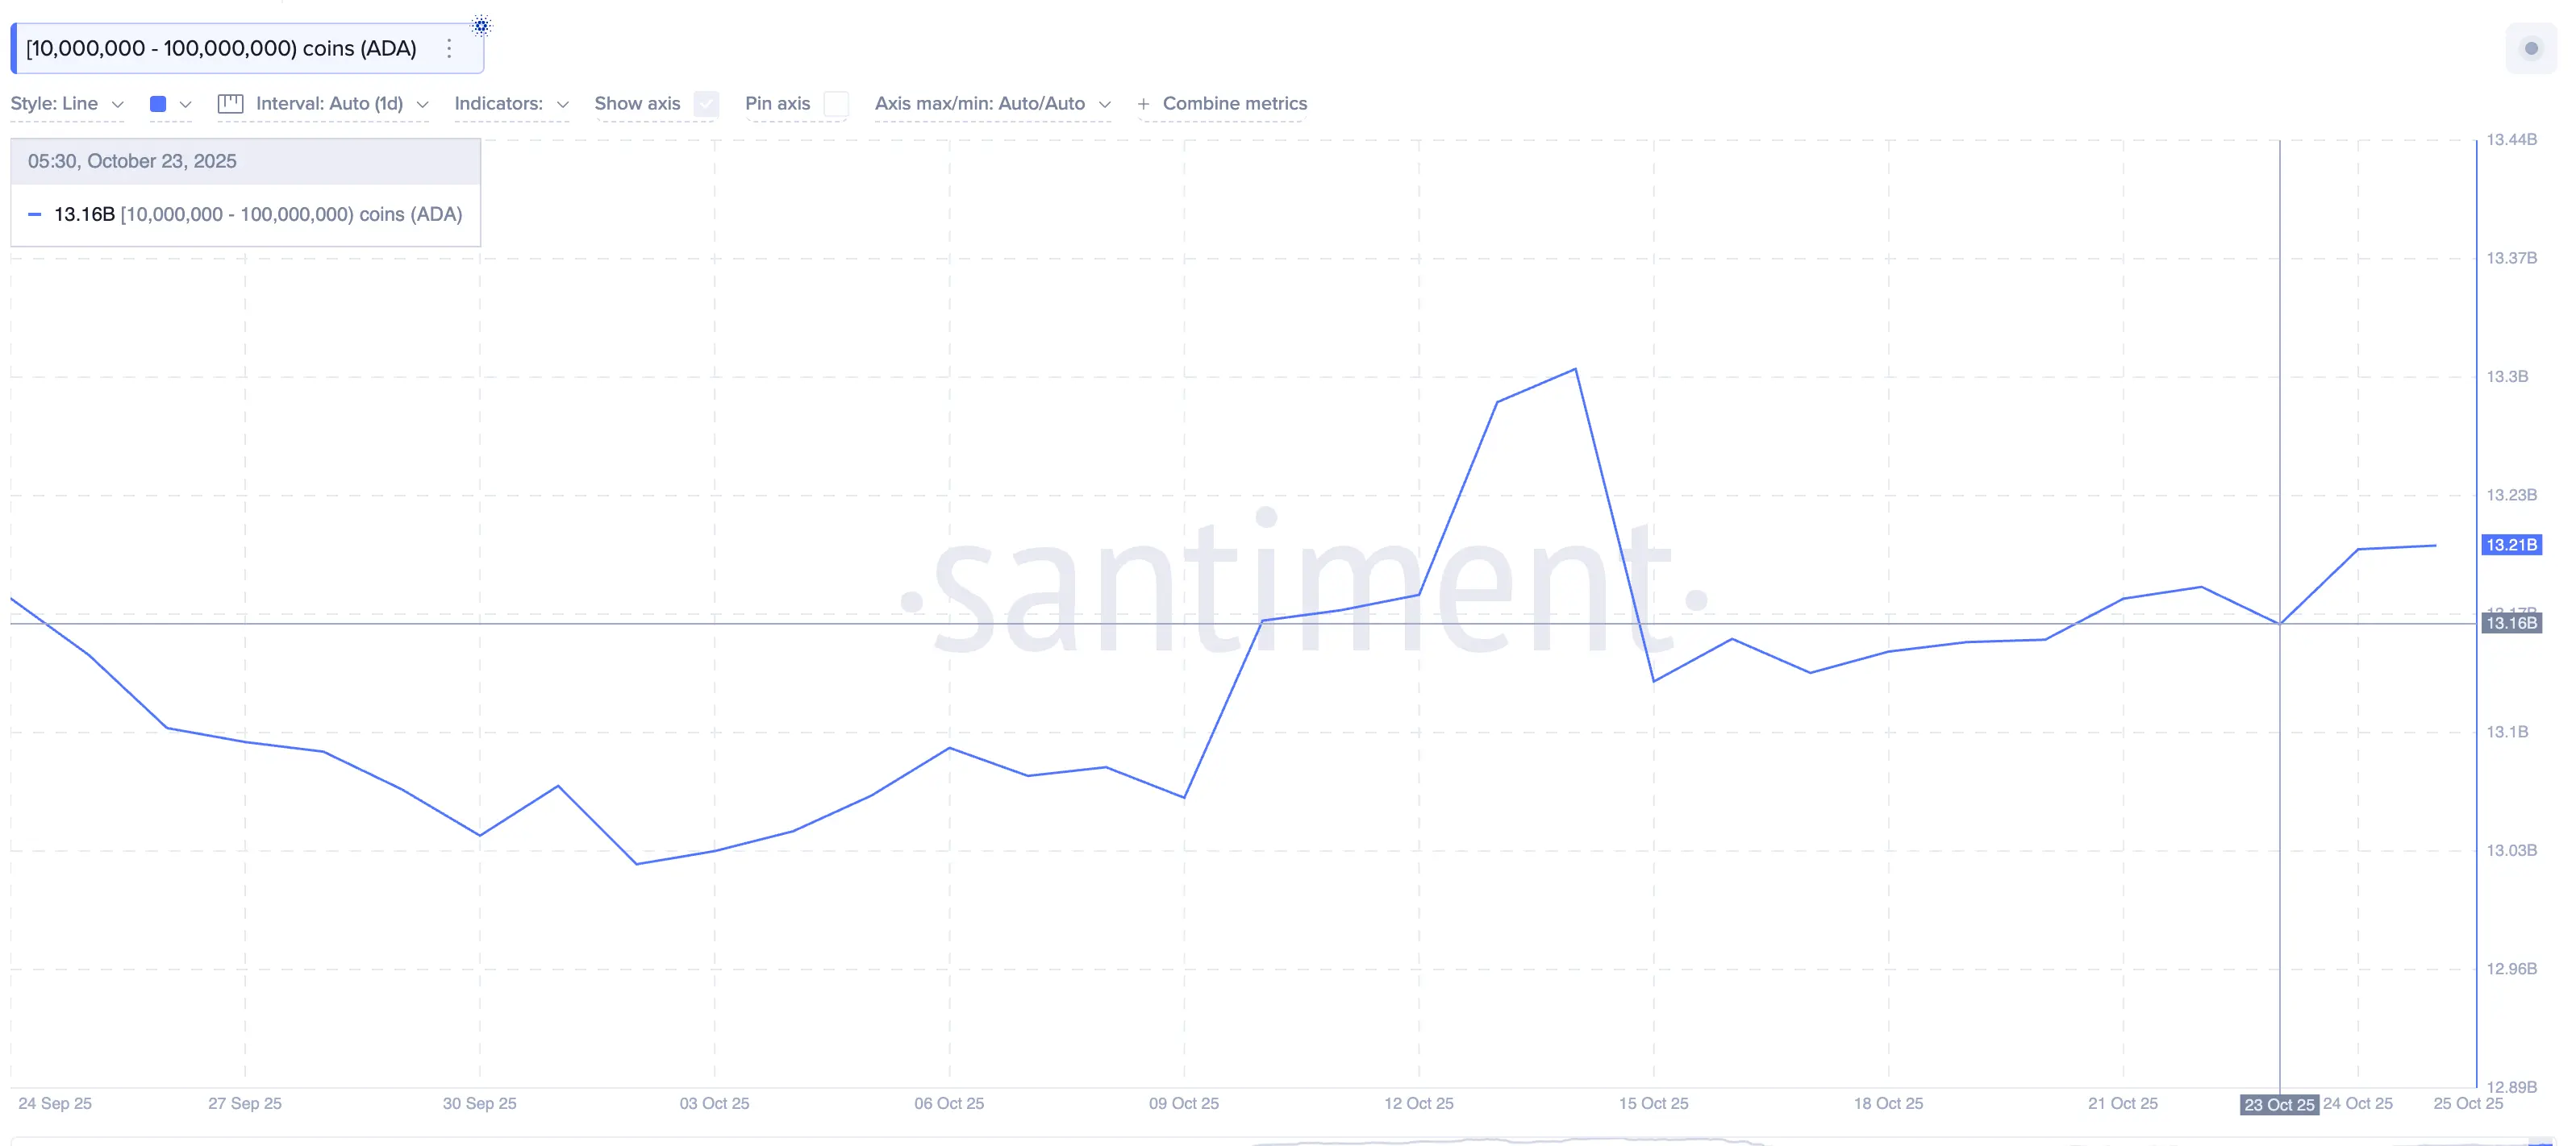Image resolution: width=2576 pixels, height=1146 pixels.
Task: Select the [10,000,000 - 100,000,000) coins metric chip
Action: click(221, 48)
